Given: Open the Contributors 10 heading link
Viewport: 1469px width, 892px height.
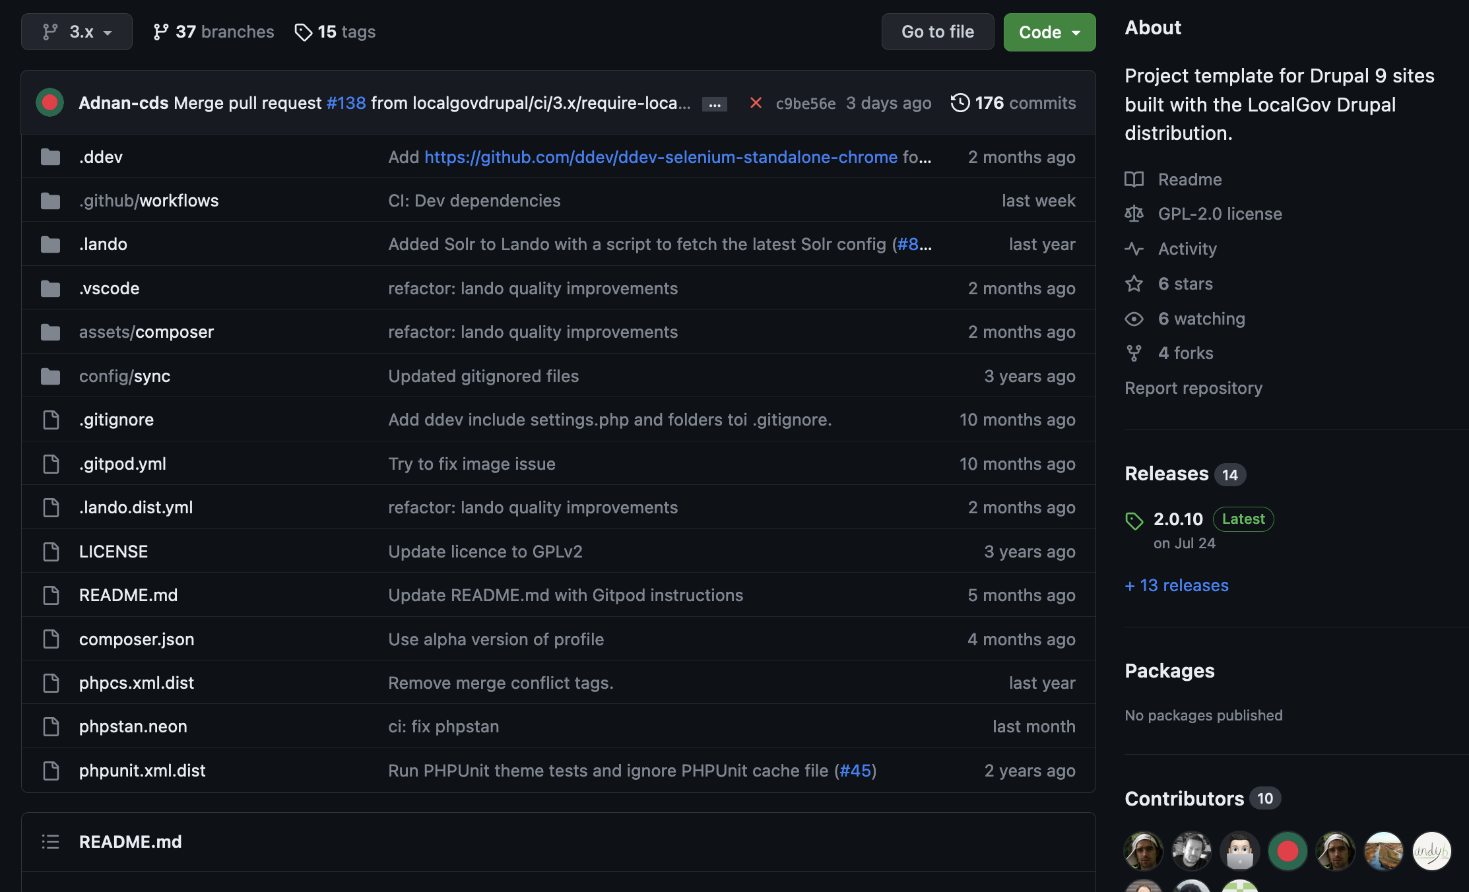Looking at the screenshot, I should click(x=1202, y=798).
